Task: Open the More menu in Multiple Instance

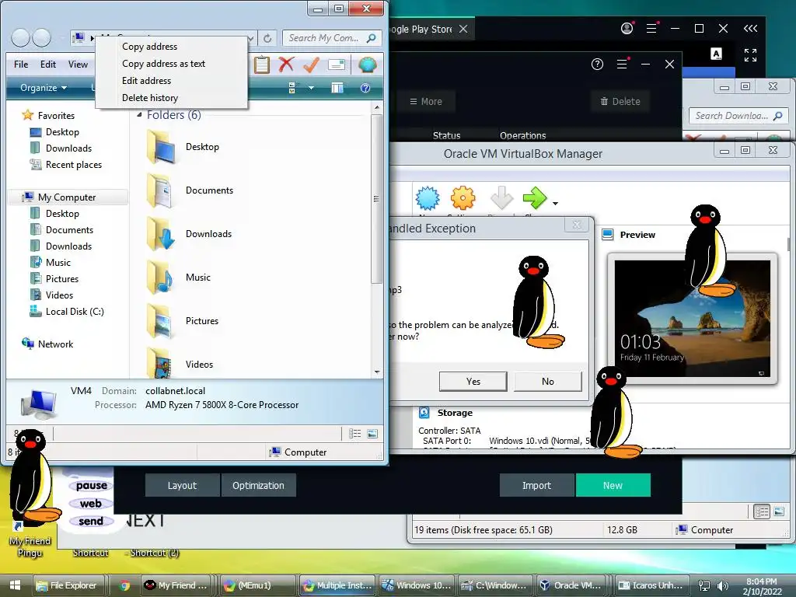Action: 426,102
